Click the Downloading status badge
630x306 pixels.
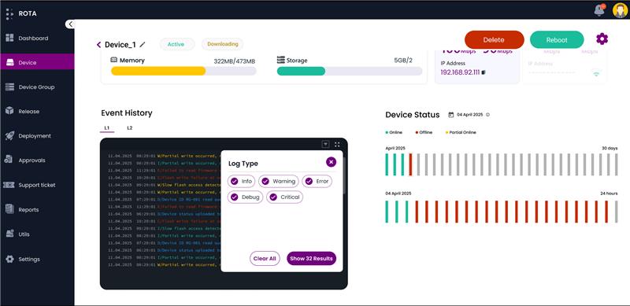coord(223,44)
